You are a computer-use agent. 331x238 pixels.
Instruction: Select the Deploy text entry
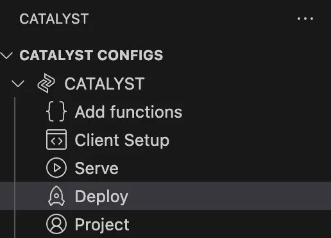101,197
